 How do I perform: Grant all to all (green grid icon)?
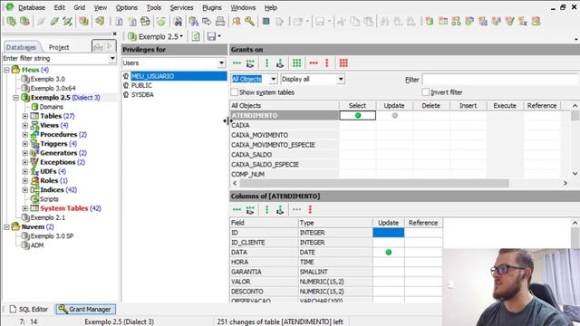click(x=296, y=63)
